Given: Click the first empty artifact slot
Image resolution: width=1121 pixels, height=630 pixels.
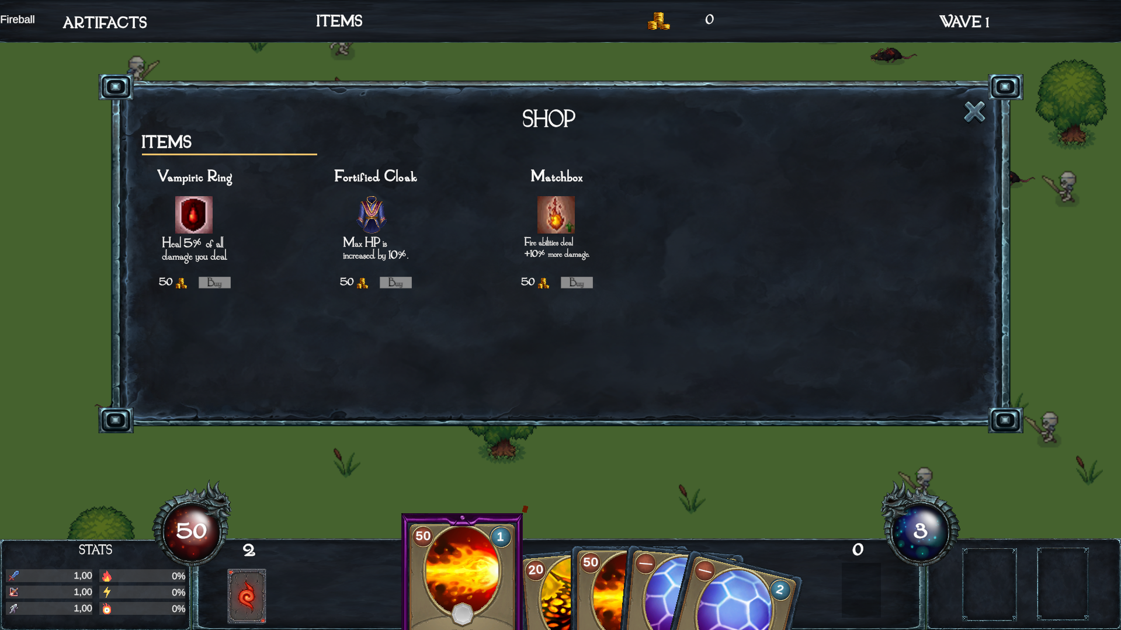Looking at the screenshot, I should coord(989,584).
